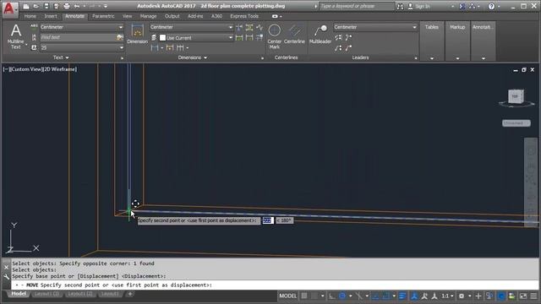
Task: Toggle the Grid display in status bar
Action: click(x=304, y=296)
